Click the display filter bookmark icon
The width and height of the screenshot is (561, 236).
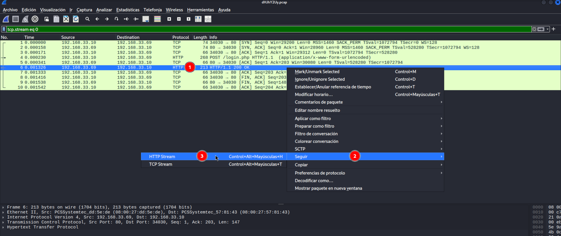point(4,29)
